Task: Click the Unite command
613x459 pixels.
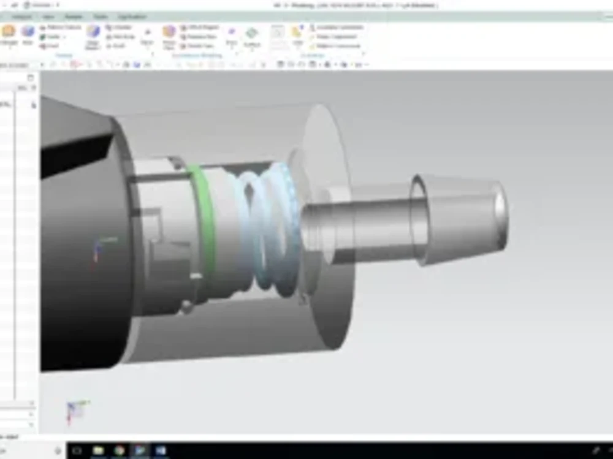Action: (53, 36)
